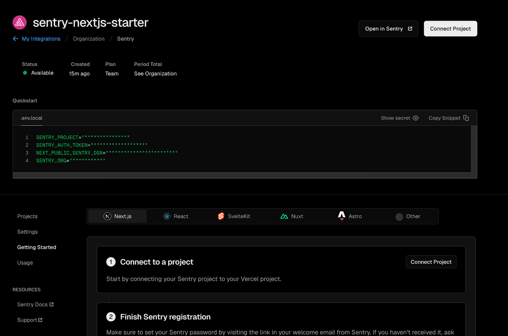The image size is (508, 336).
Task: Select the Nuxt framework icon
Action: (x=284, y=216)
